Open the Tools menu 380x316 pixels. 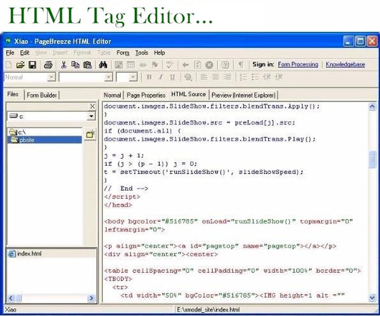tap(141, 52)
